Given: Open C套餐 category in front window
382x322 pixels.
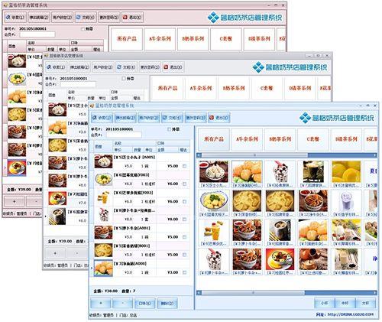Looking at the screenshot, I should click(313, 139).
